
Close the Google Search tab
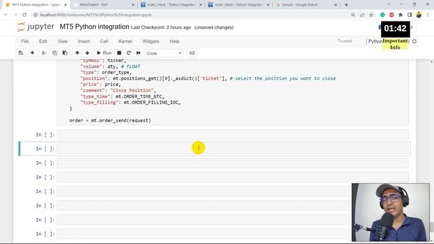coord(336,5)
